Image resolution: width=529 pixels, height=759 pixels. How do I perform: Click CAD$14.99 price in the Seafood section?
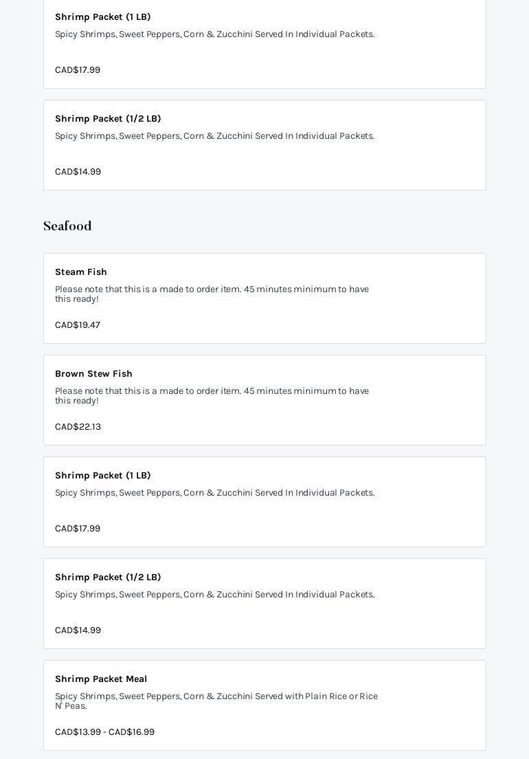coord(78,630)
